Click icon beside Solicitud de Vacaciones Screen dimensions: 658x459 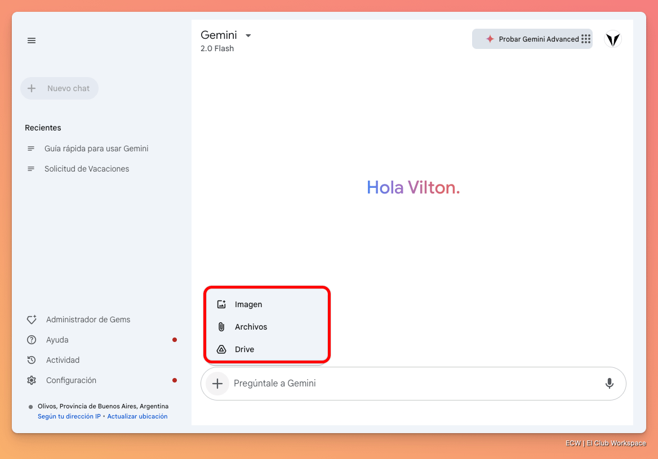click(x=31, y=169)
